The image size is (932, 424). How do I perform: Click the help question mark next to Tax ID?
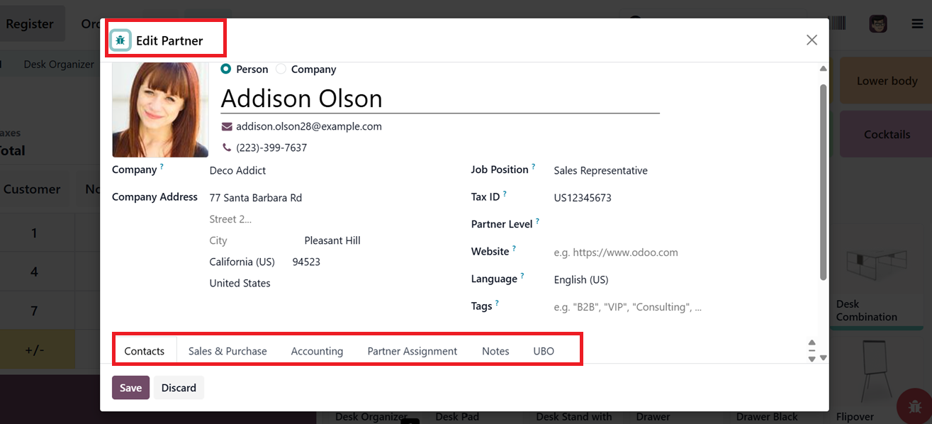(505, 194)
